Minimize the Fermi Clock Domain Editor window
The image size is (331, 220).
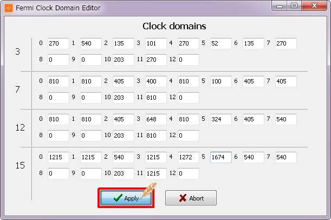[280, 6]
